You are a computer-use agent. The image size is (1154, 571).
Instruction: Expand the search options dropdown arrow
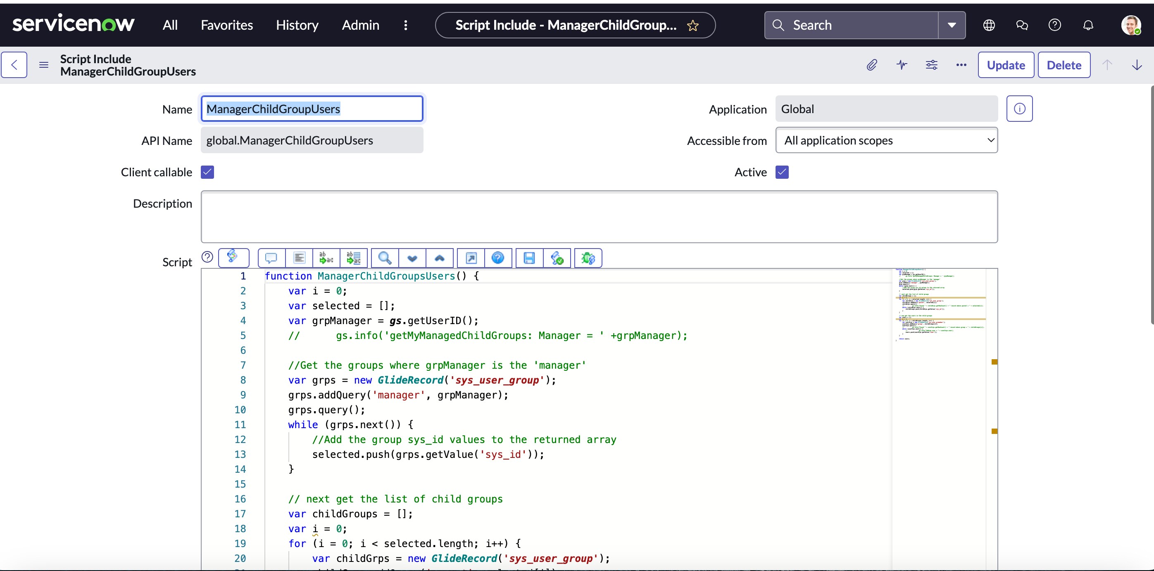pyautogui.click(x=952, y=25)
